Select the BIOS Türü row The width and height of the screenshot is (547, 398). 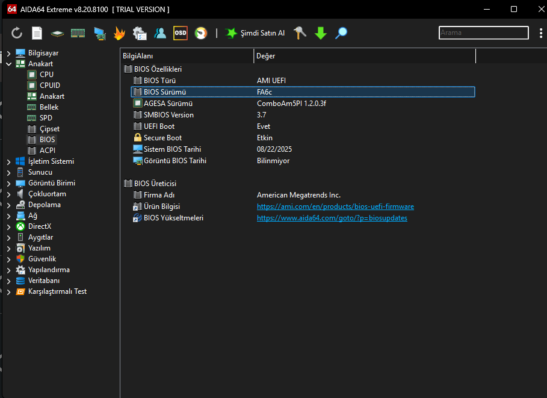[303, 80]
